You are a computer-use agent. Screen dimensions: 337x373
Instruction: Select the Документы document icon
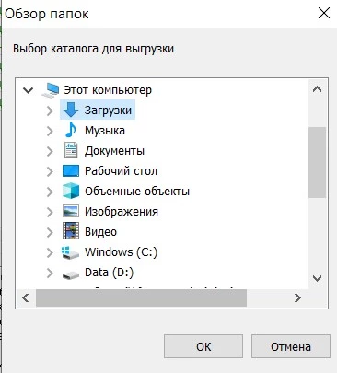pyautogui.click(x=71, y=150)
